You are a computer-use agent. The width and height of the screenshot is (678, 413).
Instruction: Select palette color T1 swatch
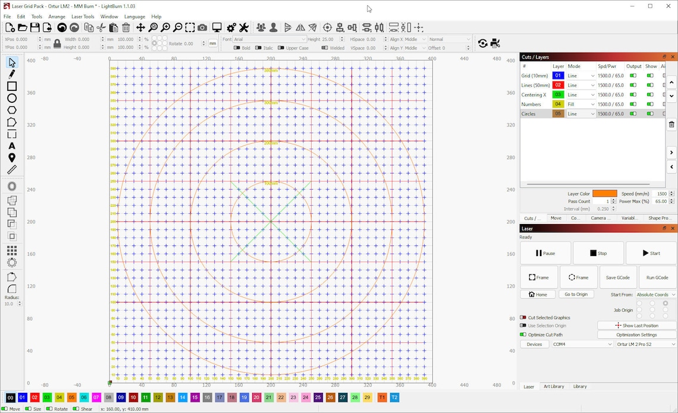tap(382, 398)
